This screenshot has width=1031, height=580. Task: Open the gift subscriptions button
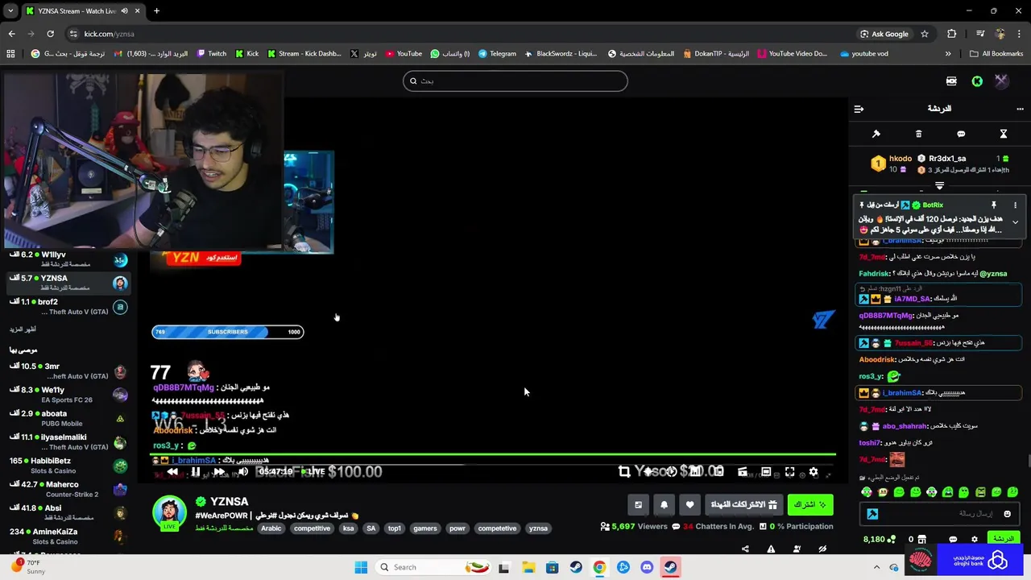743,505
